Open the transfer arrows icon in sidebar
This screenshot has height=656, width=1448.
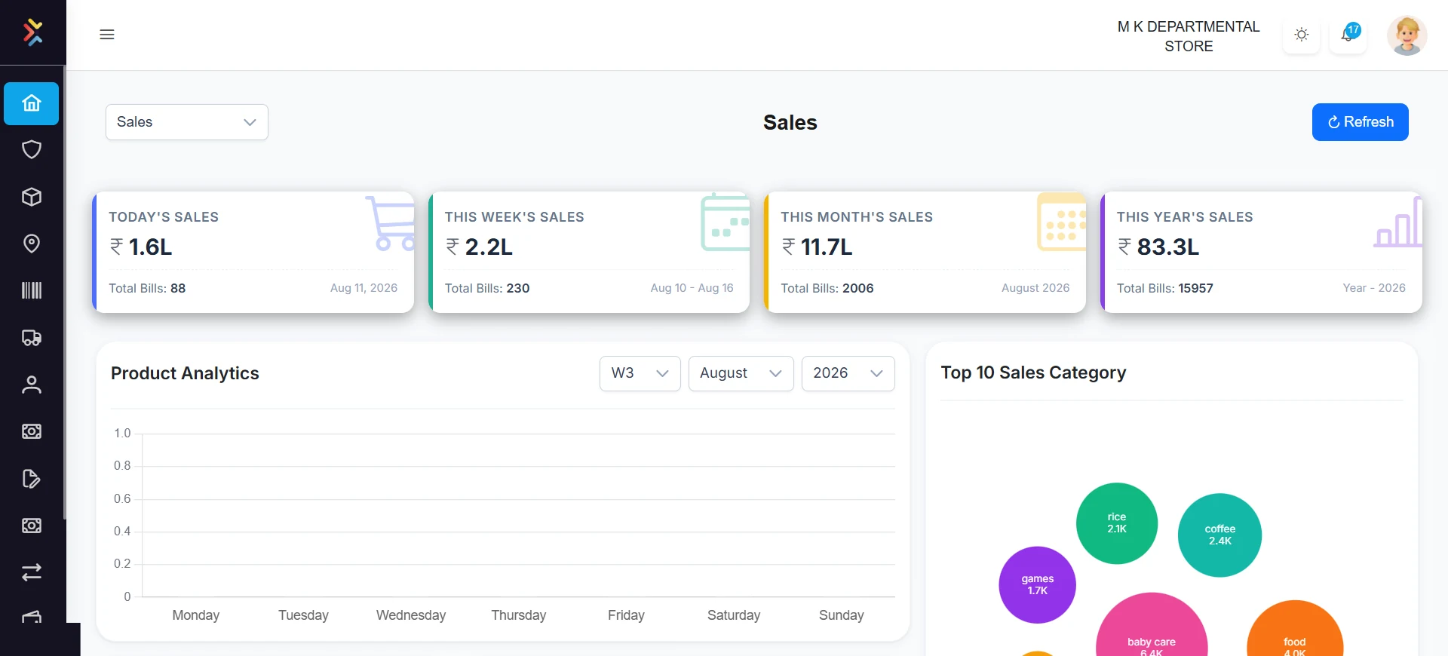pyautogui.click(x=32, y=572)
